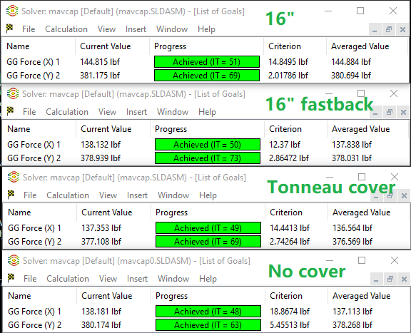Open Calculation menu in Tonneau cover window
The image size is (411, 333).
[68, 195]
